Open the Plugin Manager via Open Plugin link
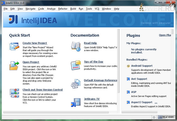Screen dimensions: 177x121 [x=165, y=35]
